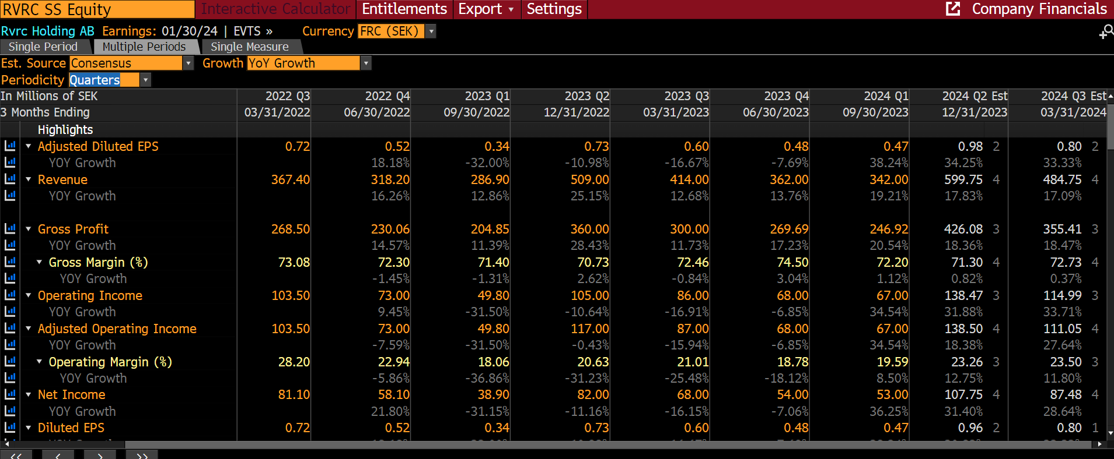Click the Entitlements button

404,9
